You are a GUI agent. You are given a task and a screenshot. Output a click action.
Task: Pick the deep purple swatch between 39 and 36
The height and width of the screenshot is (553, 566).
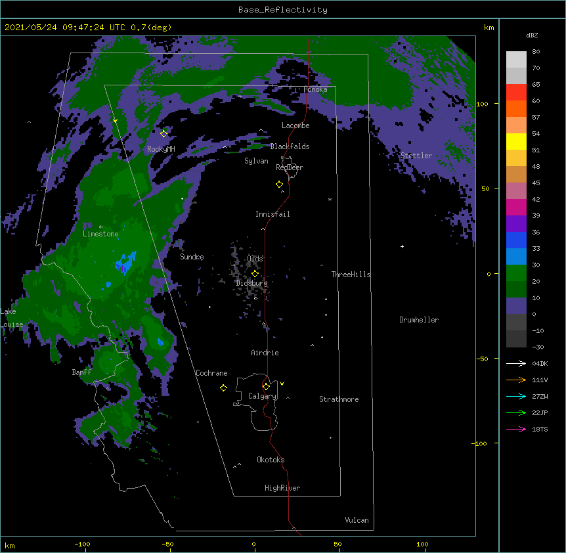[x=516, y=224]
